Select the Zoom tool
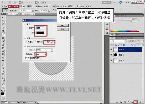145x104 pixels. click(x=3, y=88)
